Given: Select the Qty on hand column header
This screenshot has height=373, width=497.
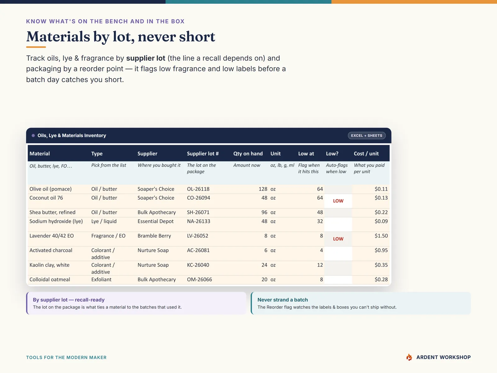Looking at the screenshot, I should point(248,154).
